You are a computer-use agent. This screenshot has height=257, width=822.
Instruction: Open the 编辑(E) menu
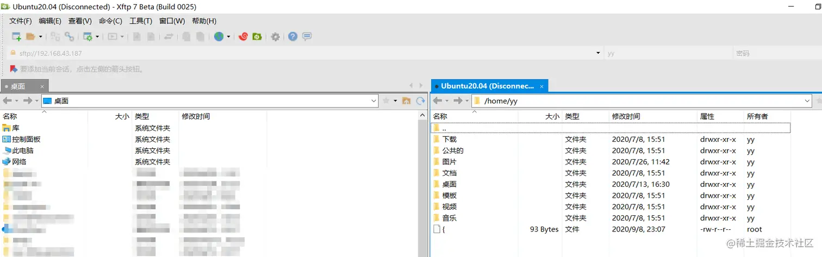point(50,21)
